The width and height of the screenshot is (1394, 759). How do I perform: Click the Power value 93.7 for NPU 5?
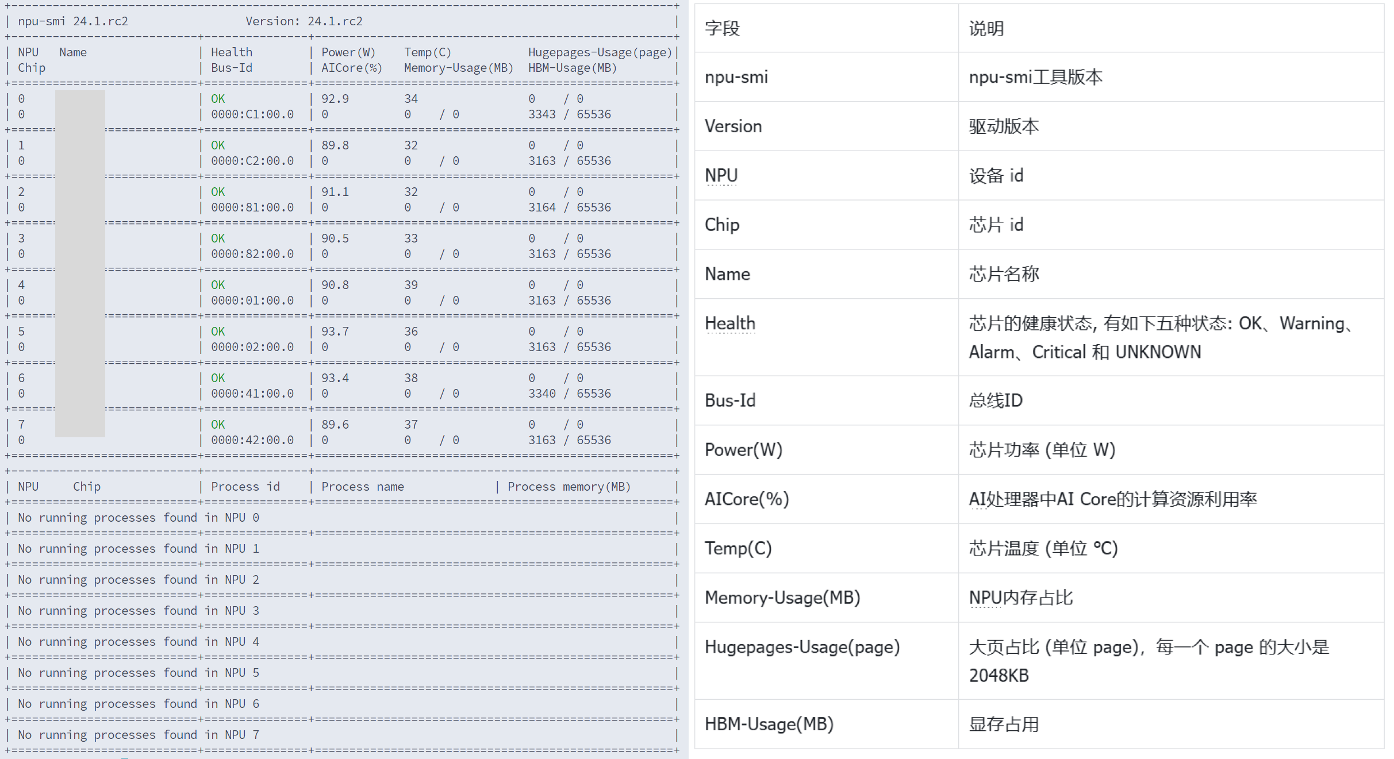pyautogui.click(x=335, y=332)
